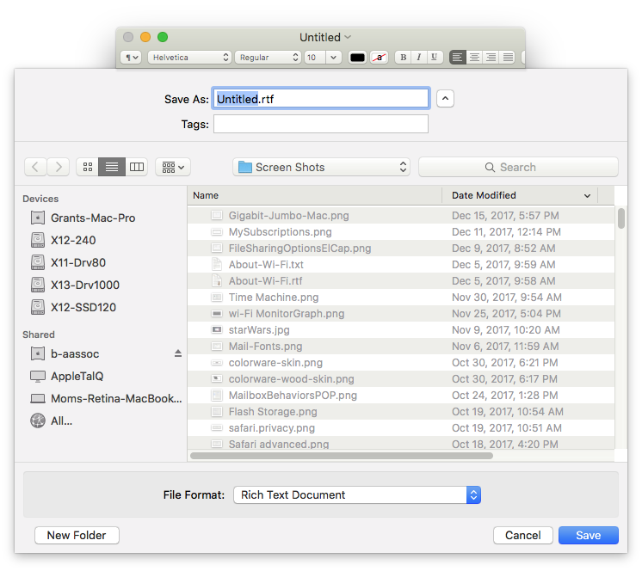This screenshot has height=571, width=642.
Task: Click the Cancel button
Action: click(523, 535)
